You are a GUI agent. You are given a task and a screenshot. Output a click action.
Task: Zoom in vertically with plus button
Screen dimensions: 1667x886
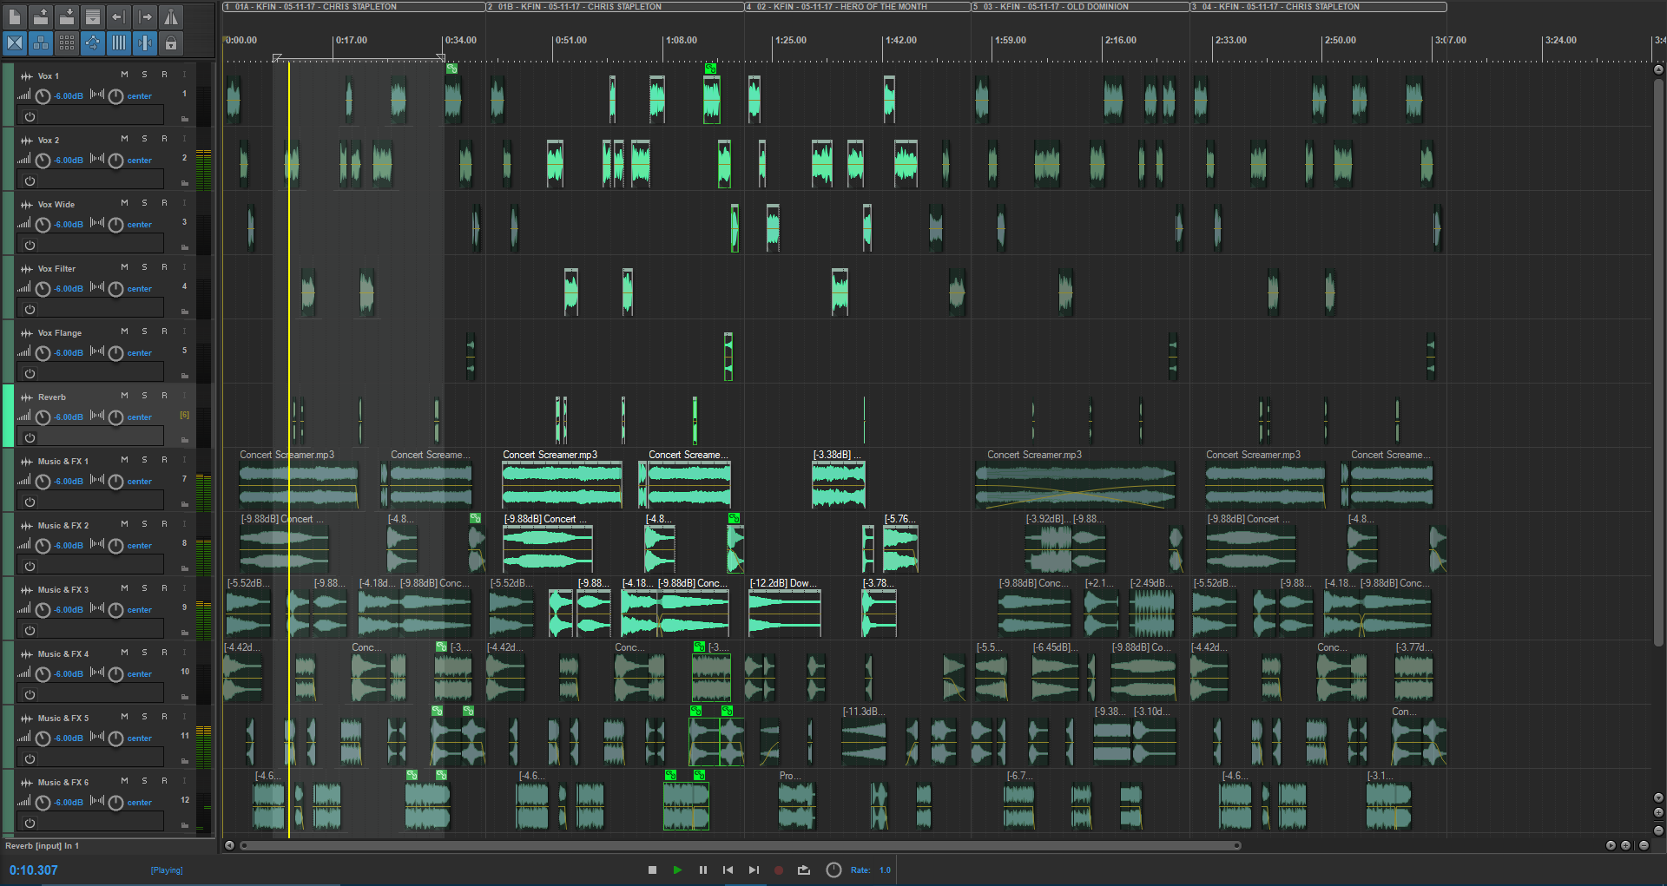1658,813
